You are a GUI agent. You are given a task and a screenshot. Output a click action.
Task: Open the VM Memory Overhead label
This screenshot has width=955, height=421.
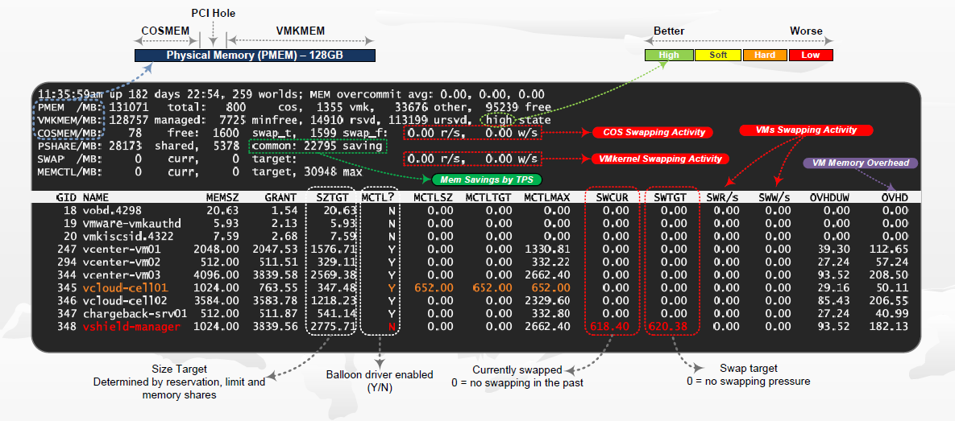(862, 163)
